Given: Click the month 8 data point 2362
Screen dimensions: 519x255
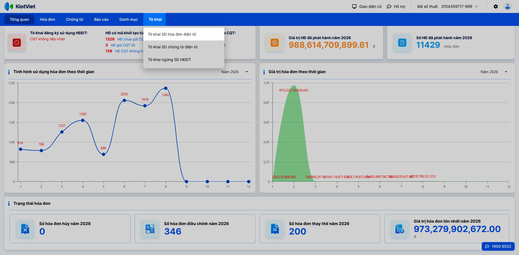Looking at the screenshot, I should tap(166, 88).
